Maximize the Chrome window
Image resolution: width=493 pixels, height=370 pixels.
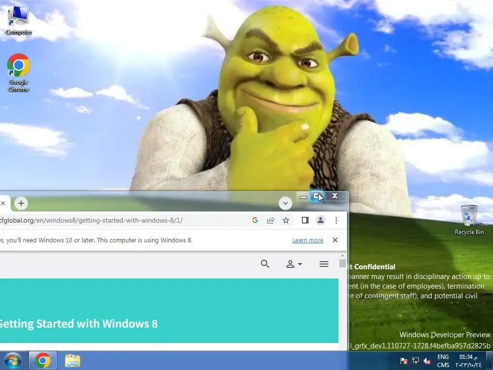[x=318, y=196]
